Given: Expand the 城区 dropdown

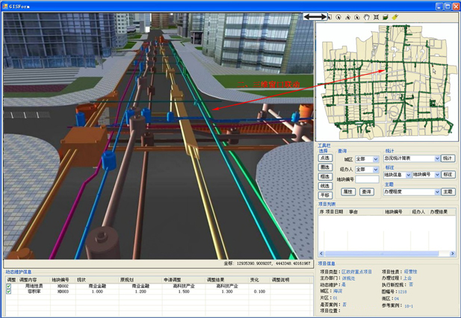Looking at the screenshot, I should point(376,159).
